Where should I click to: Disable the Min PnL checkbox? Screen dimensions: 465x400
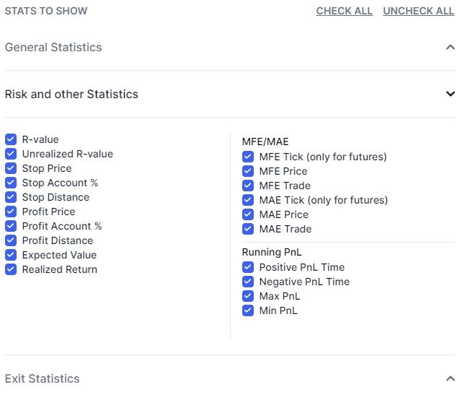point(248,310)
